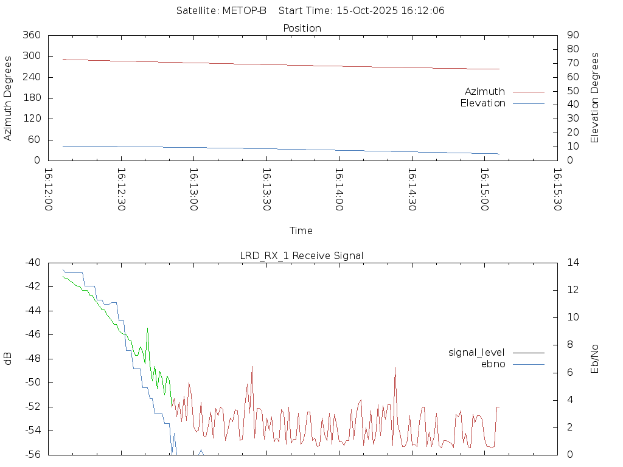Click the 16:13:30 time axis tick label
The height and width of the screenshot is (467, 623).
[x=266, y=190]
